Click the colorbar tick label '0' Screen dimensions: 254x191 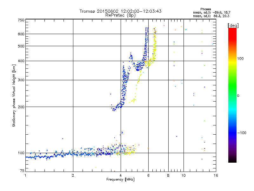pos(238,96)
